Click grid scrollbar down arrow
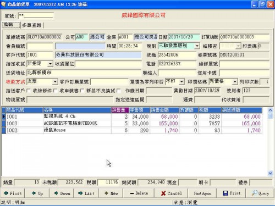Viewport: 275px width, 206px height. click(270, 173)
